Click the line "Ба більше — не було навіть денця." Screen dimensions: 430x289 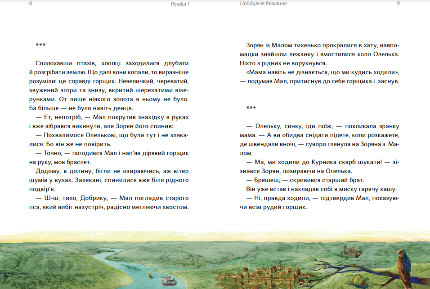pos(81,108)
